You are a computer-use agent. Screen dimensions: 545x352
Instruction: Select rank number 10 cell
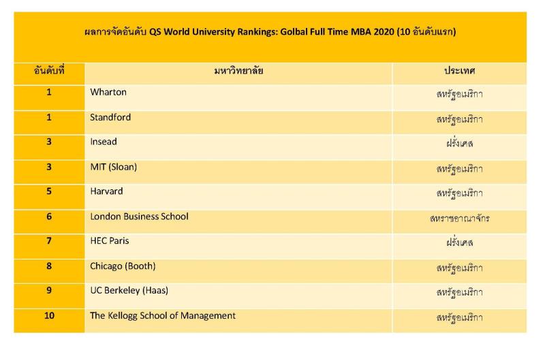pyautogui.click(x=49, y=316)
